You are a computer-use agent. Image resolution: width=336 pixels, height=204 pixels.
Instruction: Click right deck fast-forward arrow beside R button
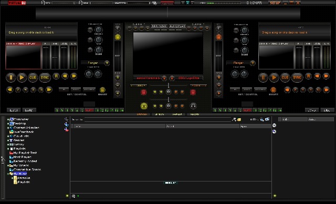click(x=326, y=76)
